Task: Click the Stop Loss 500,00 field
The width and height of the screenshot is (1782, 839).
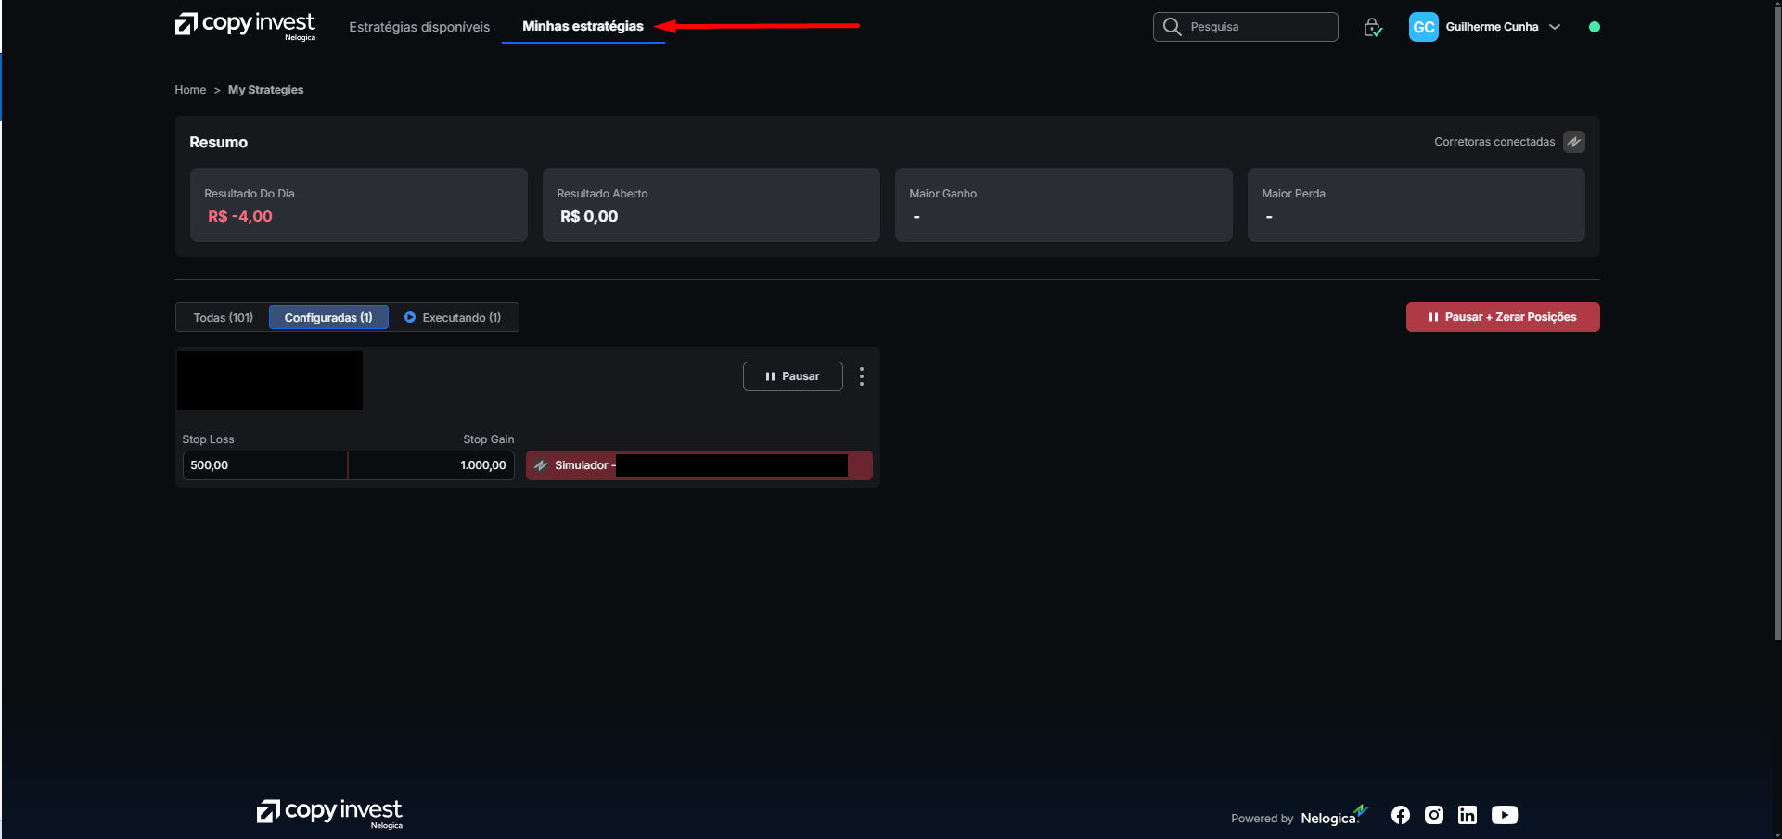Action: [x=264, y=465]
